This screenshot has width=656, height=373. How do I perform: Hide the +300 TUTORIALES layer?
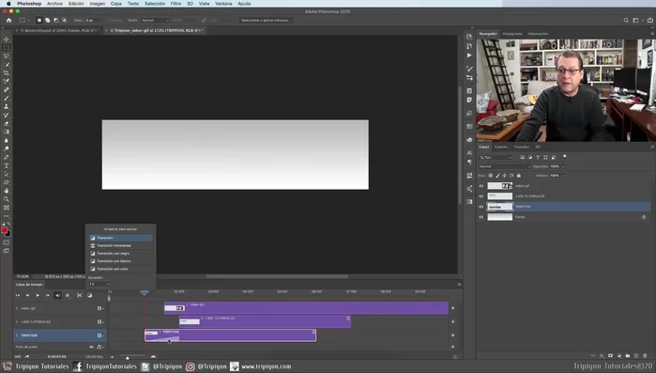click(481, 196)
